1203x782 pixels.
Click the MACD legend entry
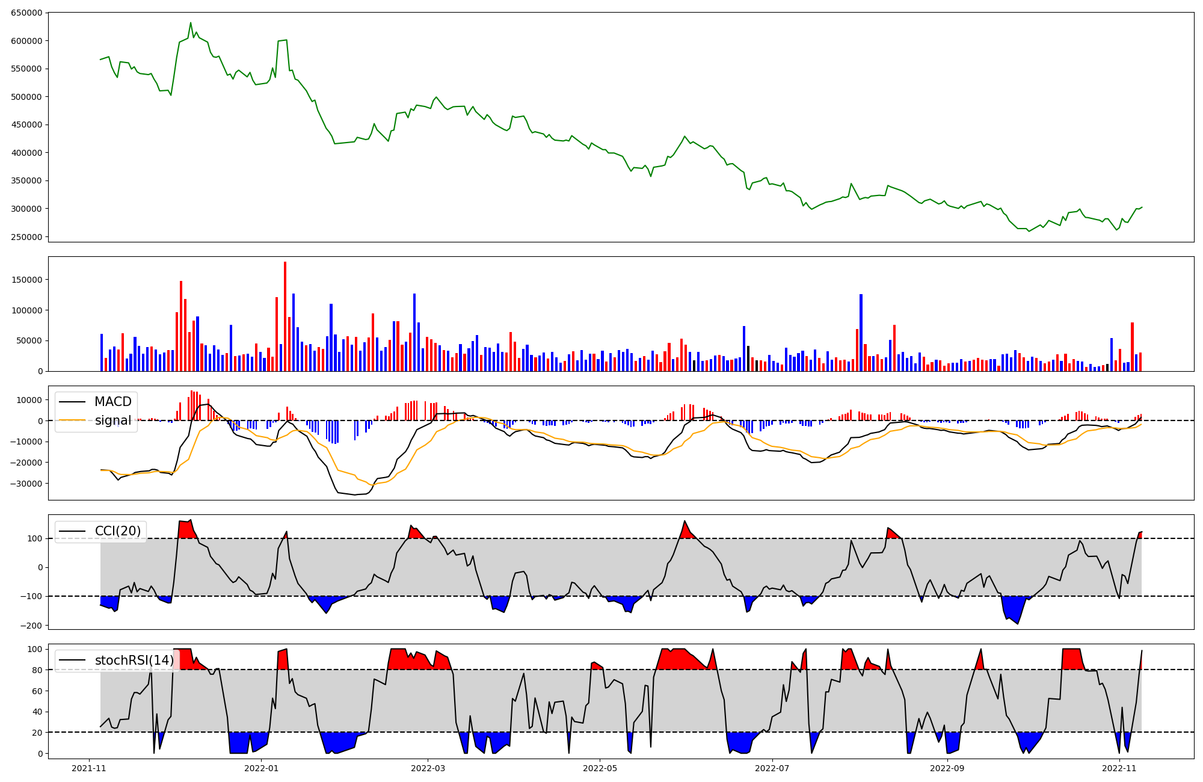pyautogui.click(x=112, y=402)
